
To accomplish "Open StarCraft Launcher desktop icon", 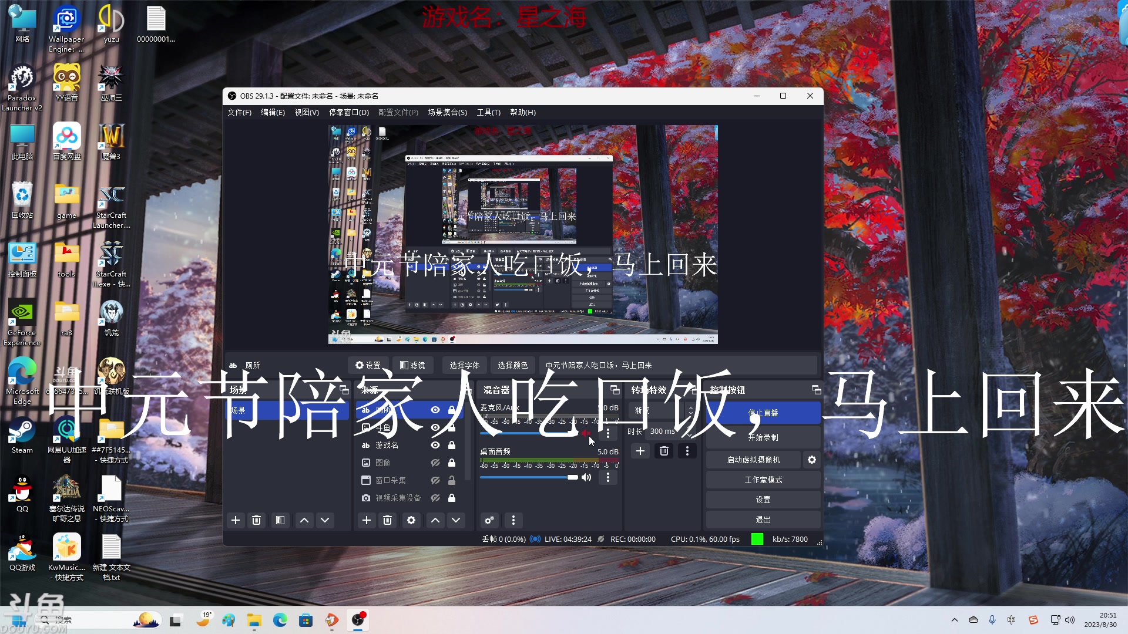I will point(111,205).
